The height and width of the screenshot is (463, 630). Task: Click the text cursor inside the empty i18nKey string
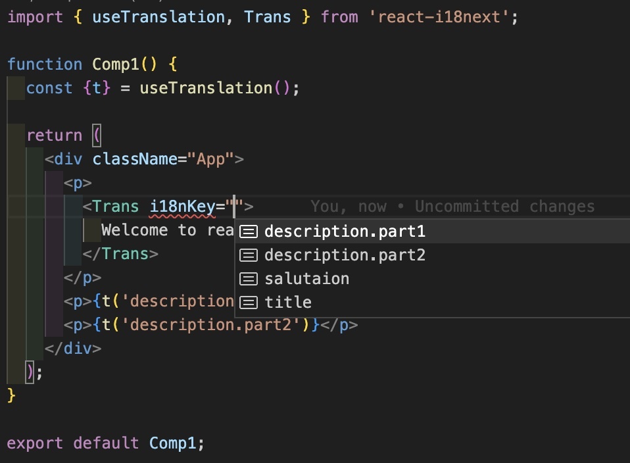pyautogui.click(x=234, y=206)
